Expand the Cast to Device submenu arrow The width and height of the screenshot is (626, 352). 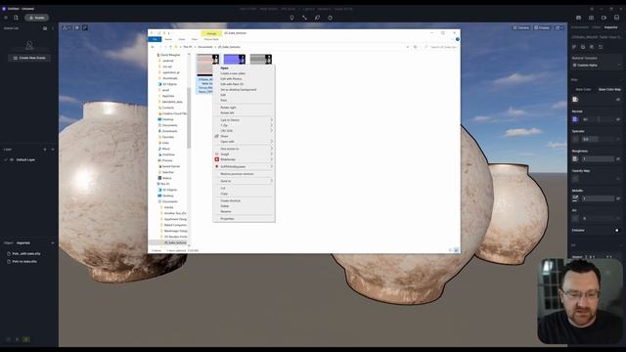272,119
